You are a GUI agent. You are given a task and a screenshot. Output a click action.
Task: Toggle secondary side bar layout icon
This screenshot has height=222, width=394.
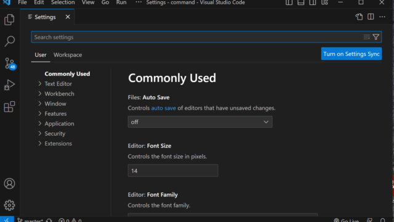[x=313, y=2]
